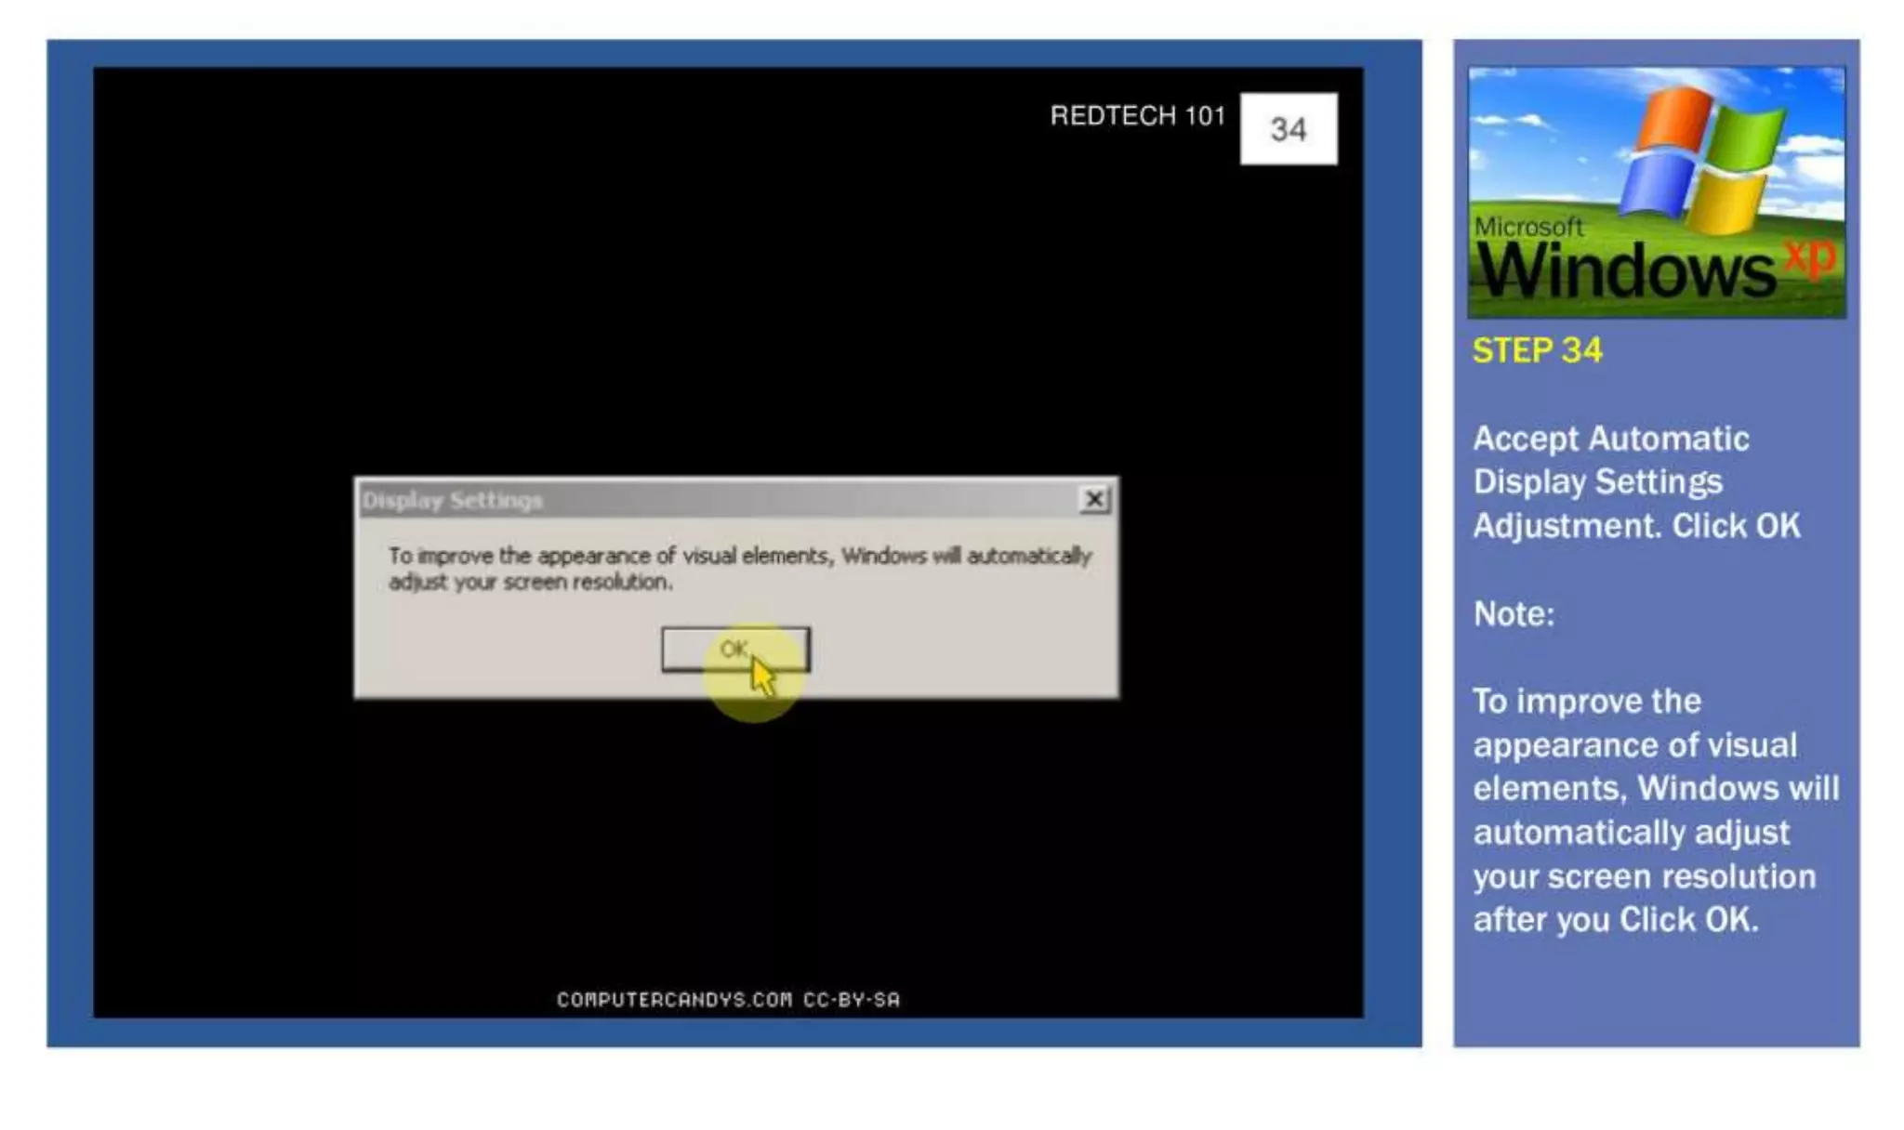The height and width of the screenshot is (1130, 1904).
Task: Click the 'STEP 34' heading
Action: (x=1537, y=350)
